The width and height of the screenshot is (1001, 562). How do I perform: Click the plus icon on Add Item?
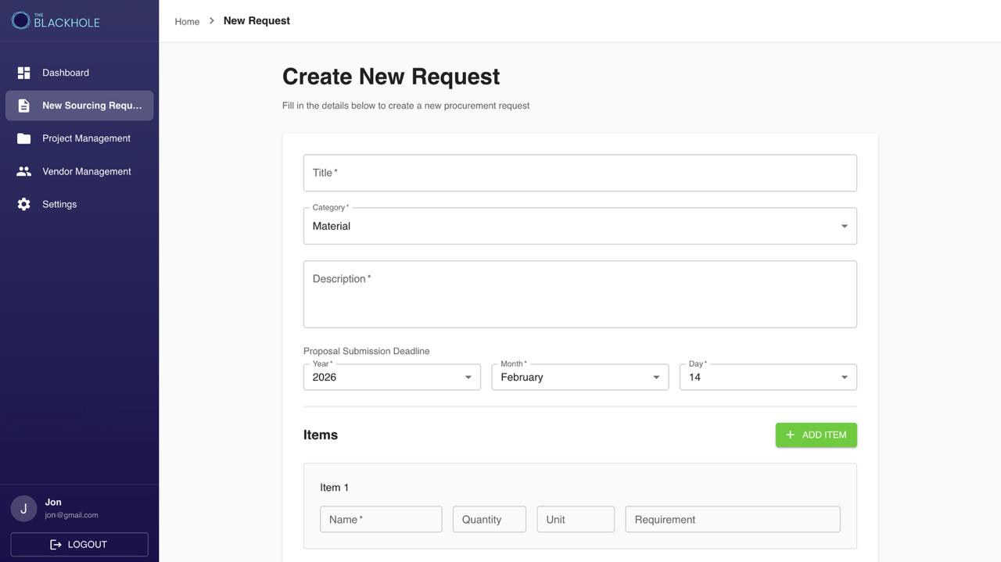point(790,435)
